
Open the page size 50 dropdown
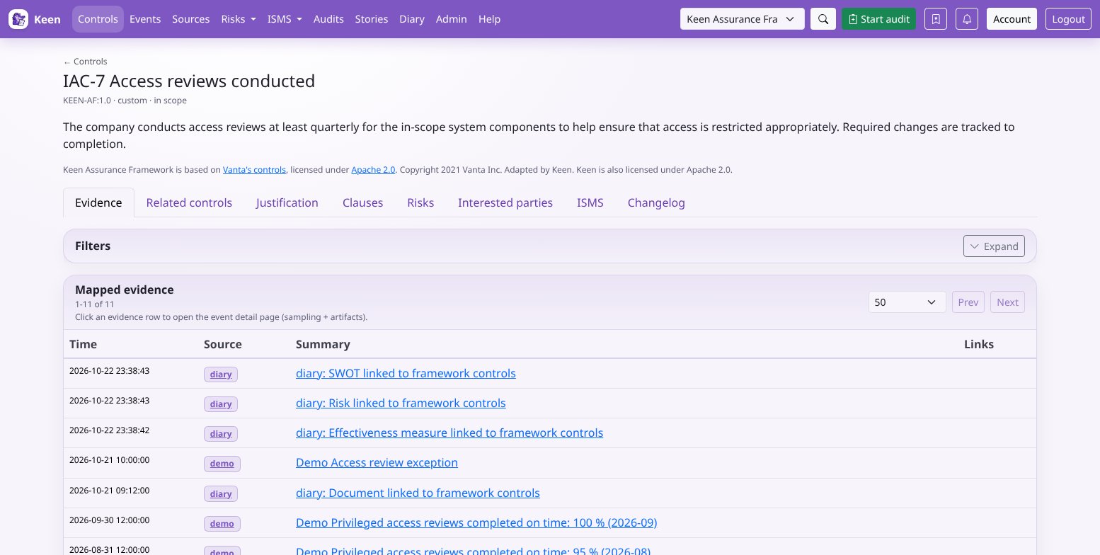click(907, 302)
